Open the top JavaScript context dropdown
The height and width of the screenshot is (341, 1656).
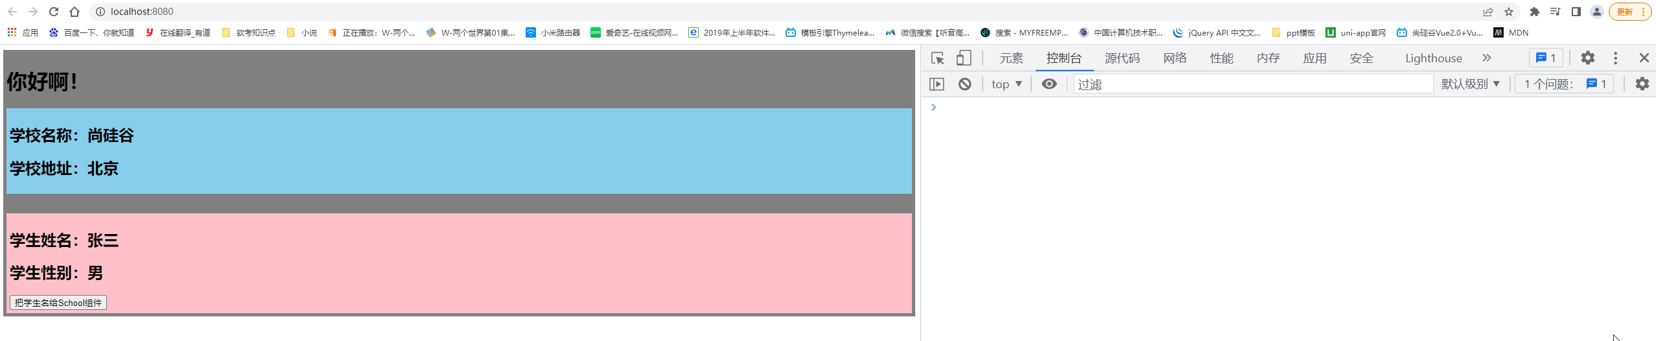click(1007, 84)
